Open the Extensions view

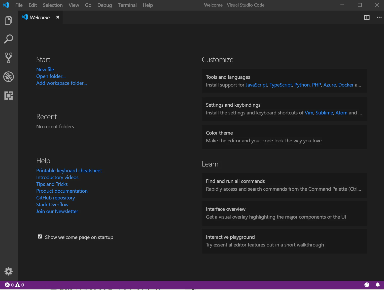(x=9, y=96)
